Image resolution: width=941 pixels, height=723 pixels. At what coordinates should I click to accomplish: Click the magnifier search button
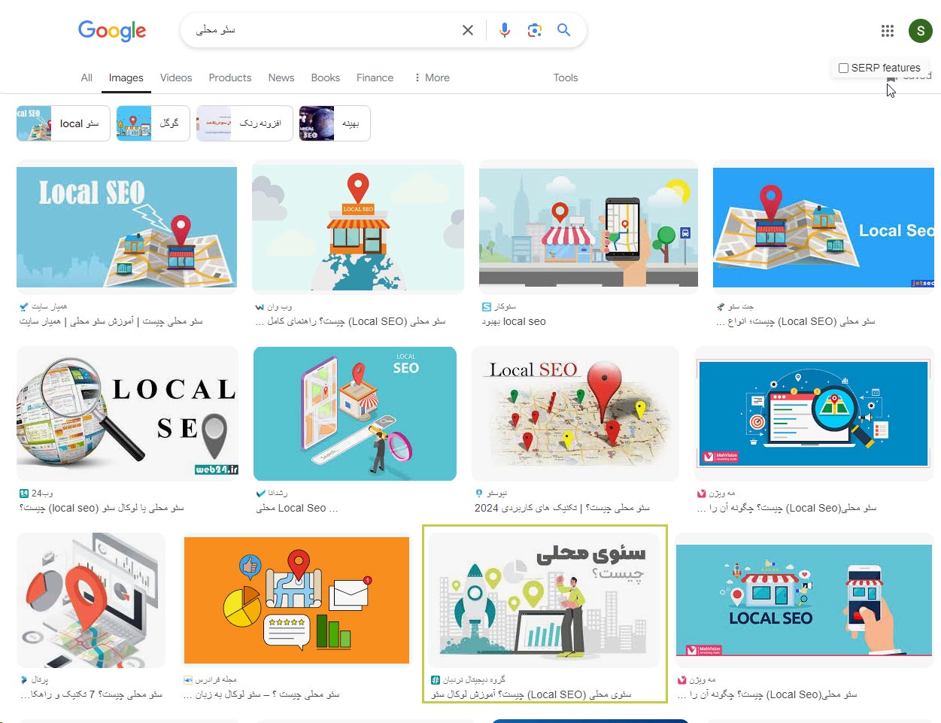click(x=563, y=30)
